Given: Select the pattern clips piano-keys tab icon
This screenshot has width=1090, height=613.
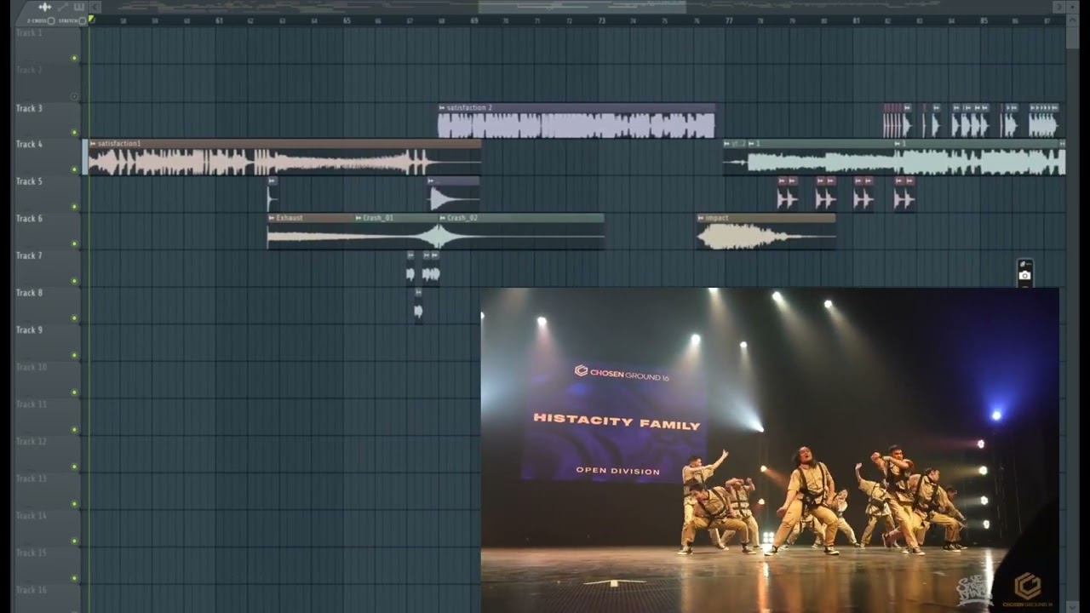Looking at the screenshot, I should tap(78, 7).
